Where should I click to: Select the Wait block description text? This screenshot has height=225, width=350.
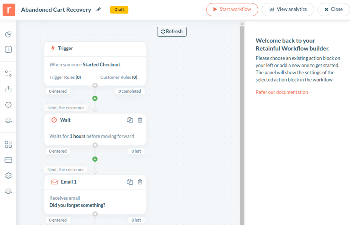click(x=92, y=136)
